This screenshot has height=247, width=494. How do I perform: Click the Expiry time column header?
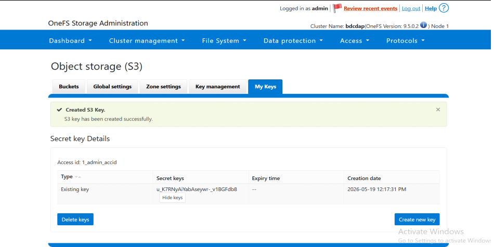[266, 178]
